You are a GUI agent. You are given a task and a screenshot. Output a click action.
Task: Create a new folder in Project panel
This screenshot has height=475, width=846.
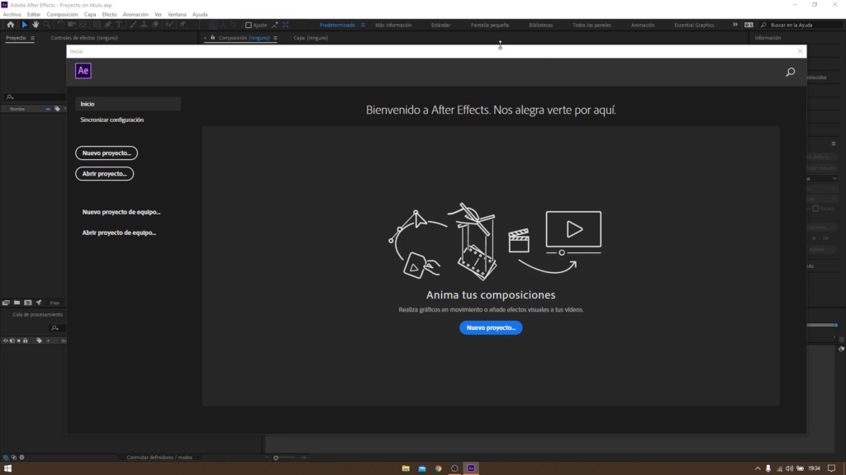coord(17,303)
